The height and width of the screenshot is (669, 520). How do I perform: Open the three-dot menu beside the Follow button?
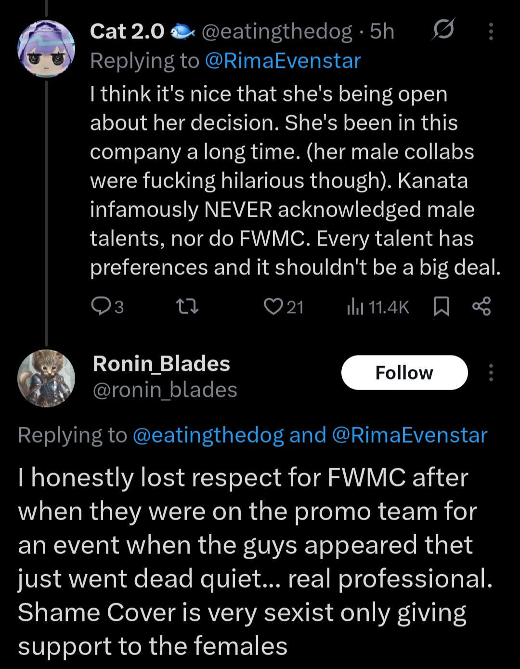tap(491, 372)
